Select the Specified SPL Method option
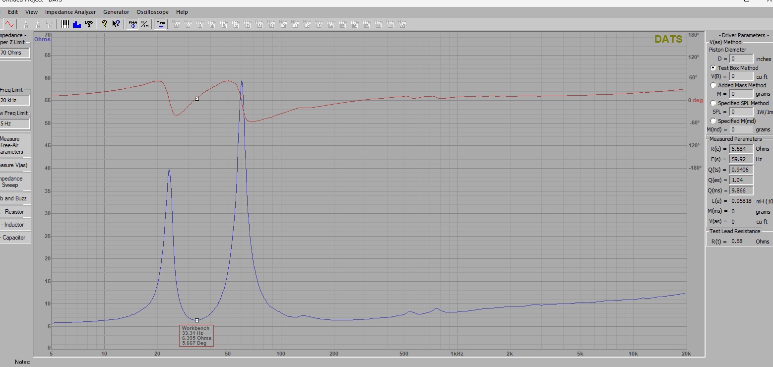The height and width of the screenshot is (367, 773). pos(713,103)
